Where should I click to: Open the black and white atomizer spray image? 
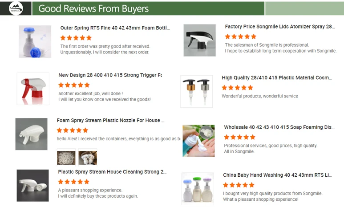(200, 40)
